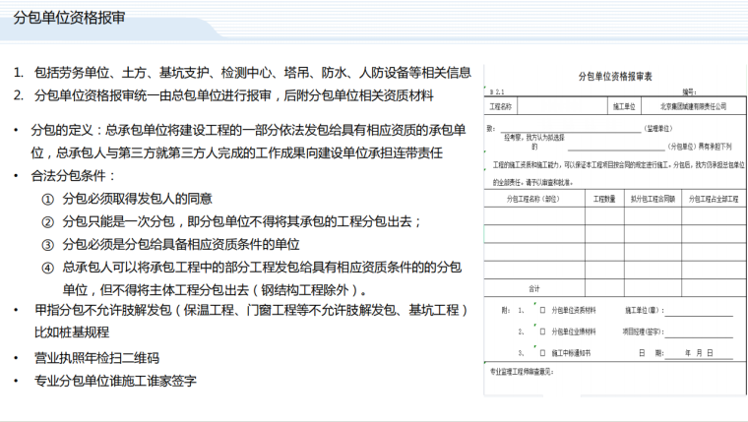Click the form heading 分包单位资格报审表

(615, 75)
